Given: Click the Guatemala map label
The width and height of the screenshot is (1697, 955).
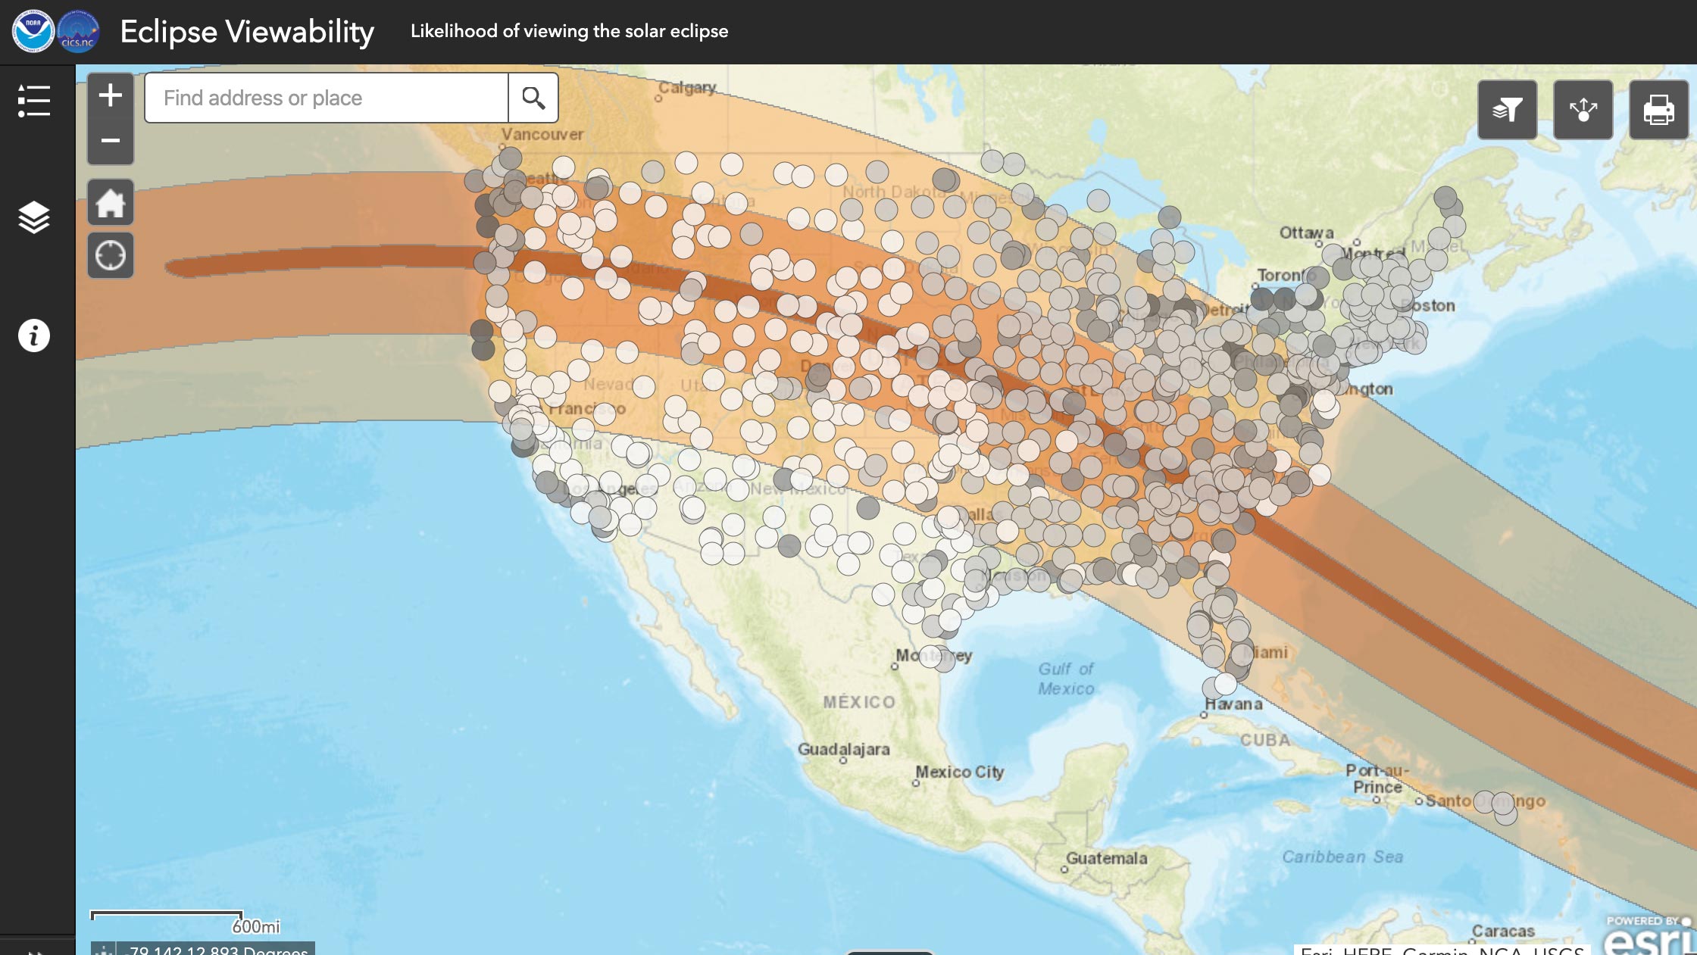Looking at the screenshot, I should [x=1107, y=858].
